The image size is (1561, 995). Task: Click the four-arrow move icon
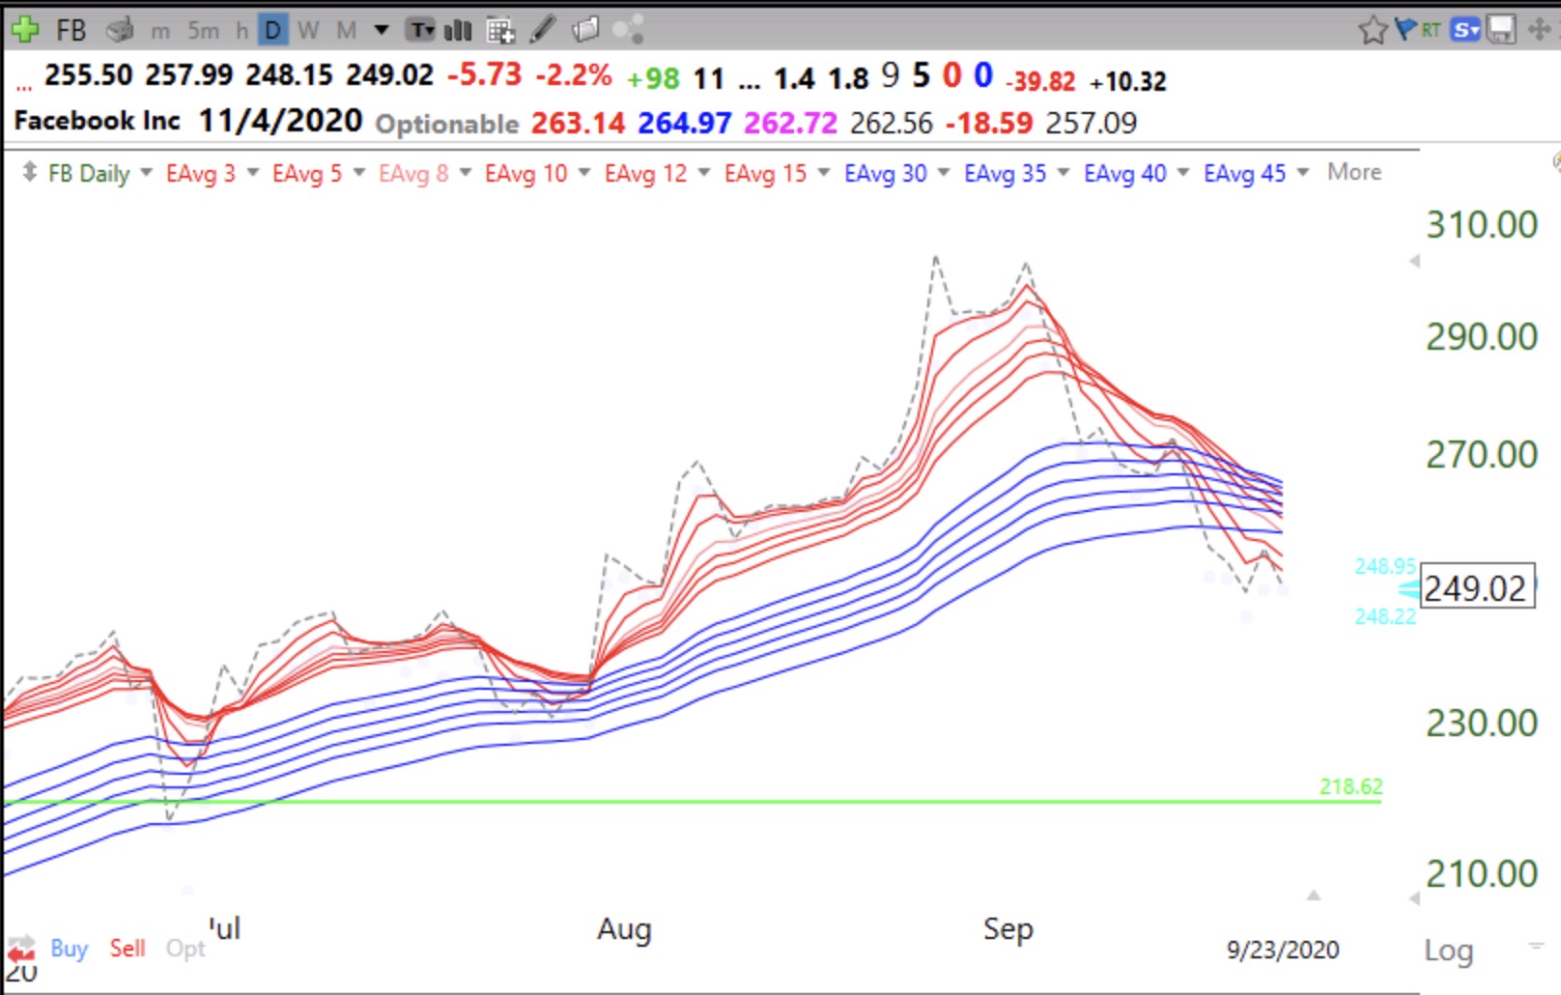pyautogui.click(x=1539, y=30)
